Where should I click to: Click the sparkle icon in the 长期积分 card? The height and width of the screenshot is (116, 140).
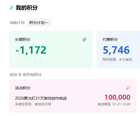tap(84, 39)
